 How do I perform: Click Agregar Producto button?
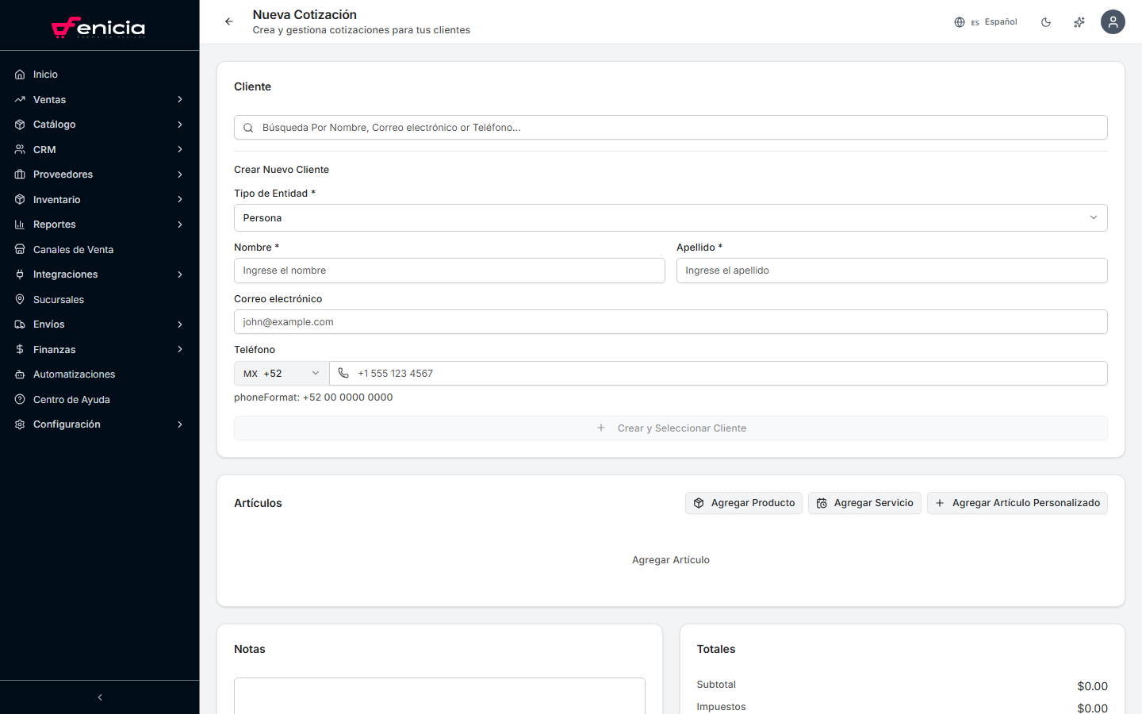point(744,503)
